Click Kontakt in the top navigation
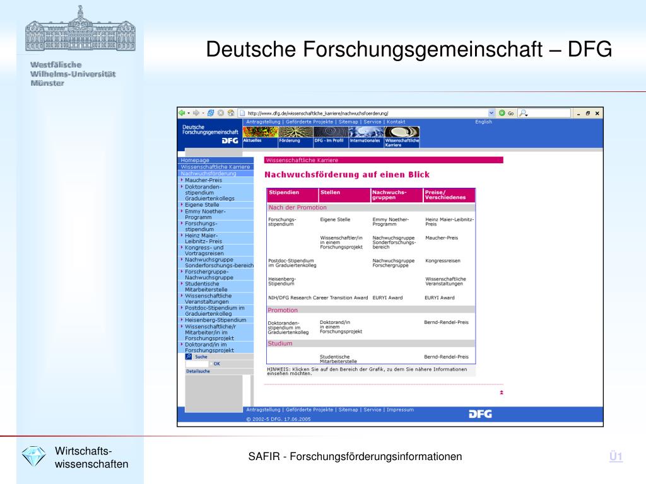 point(396,122)
